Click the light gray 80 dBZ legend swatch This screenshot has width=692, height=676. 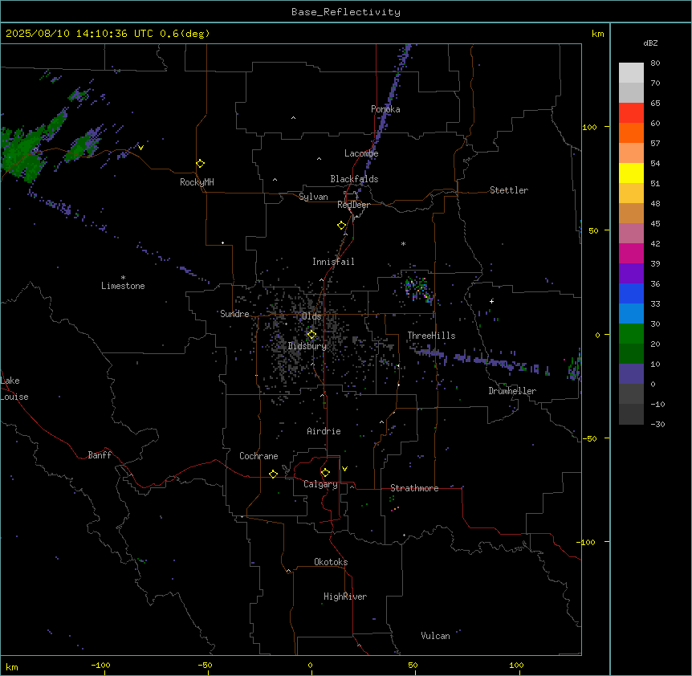tap(631, 73)
